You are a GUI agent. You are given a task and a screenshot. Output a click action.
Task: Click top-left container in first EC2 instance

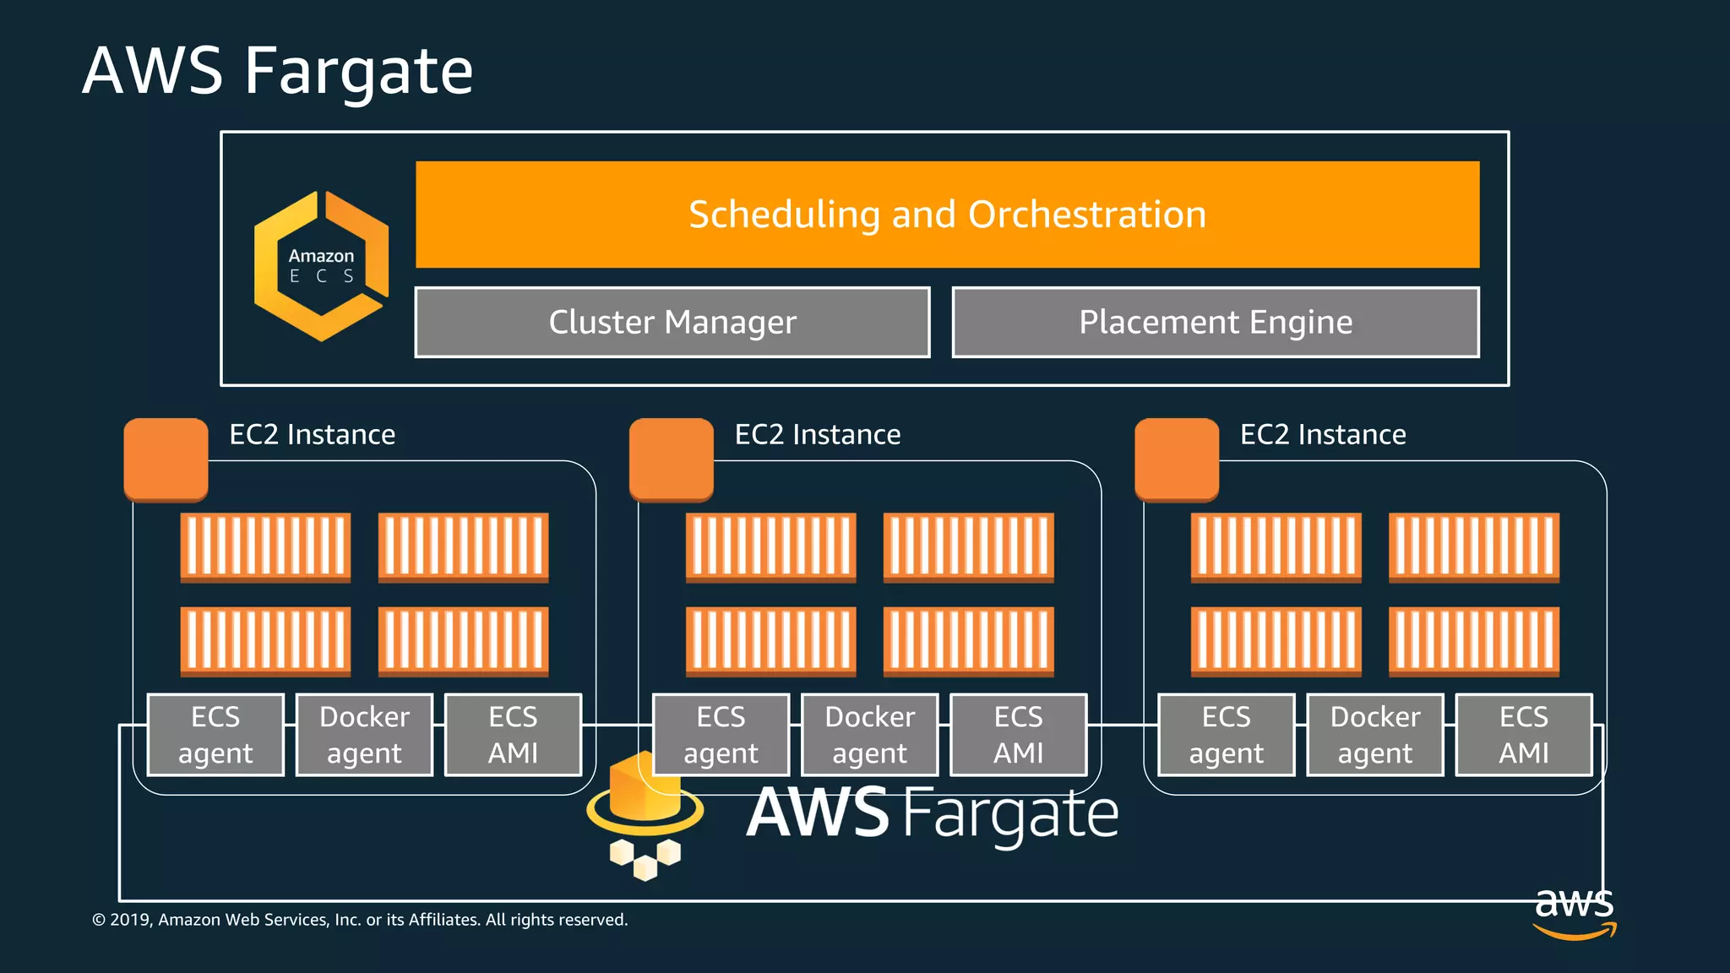265,547
